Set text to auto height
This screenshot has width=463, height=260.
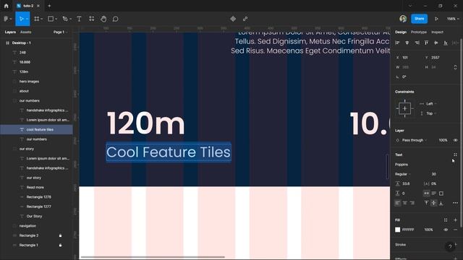[x=434, y=194]
